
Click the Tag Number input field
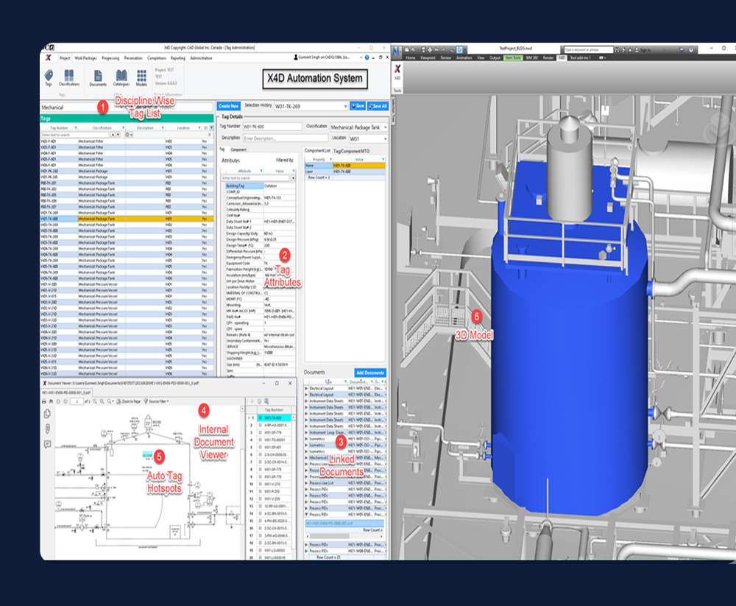click(272, 127)
